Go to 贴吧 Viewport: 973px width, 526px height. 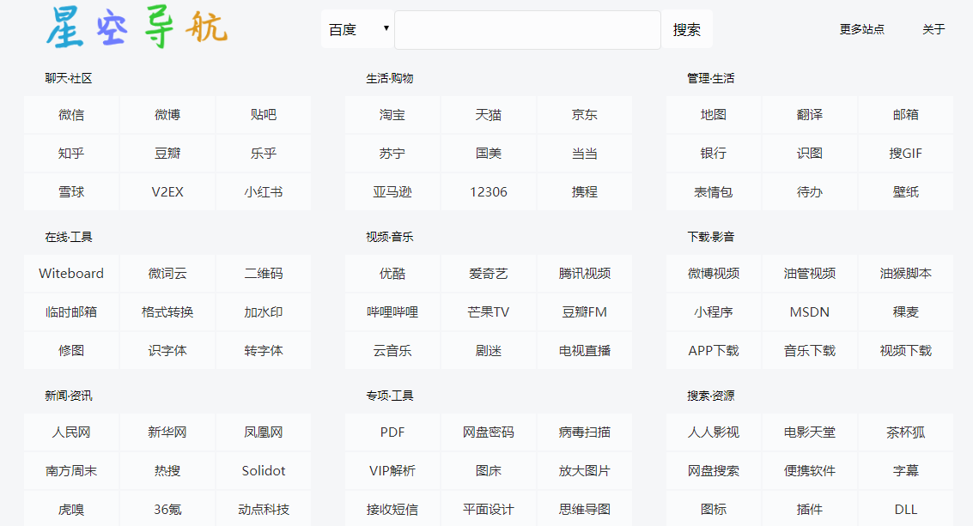tap(264, 115)
